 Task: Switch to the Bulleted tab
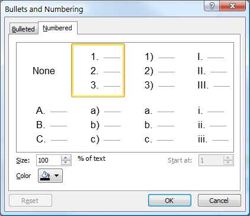click(x=23, y=29)
